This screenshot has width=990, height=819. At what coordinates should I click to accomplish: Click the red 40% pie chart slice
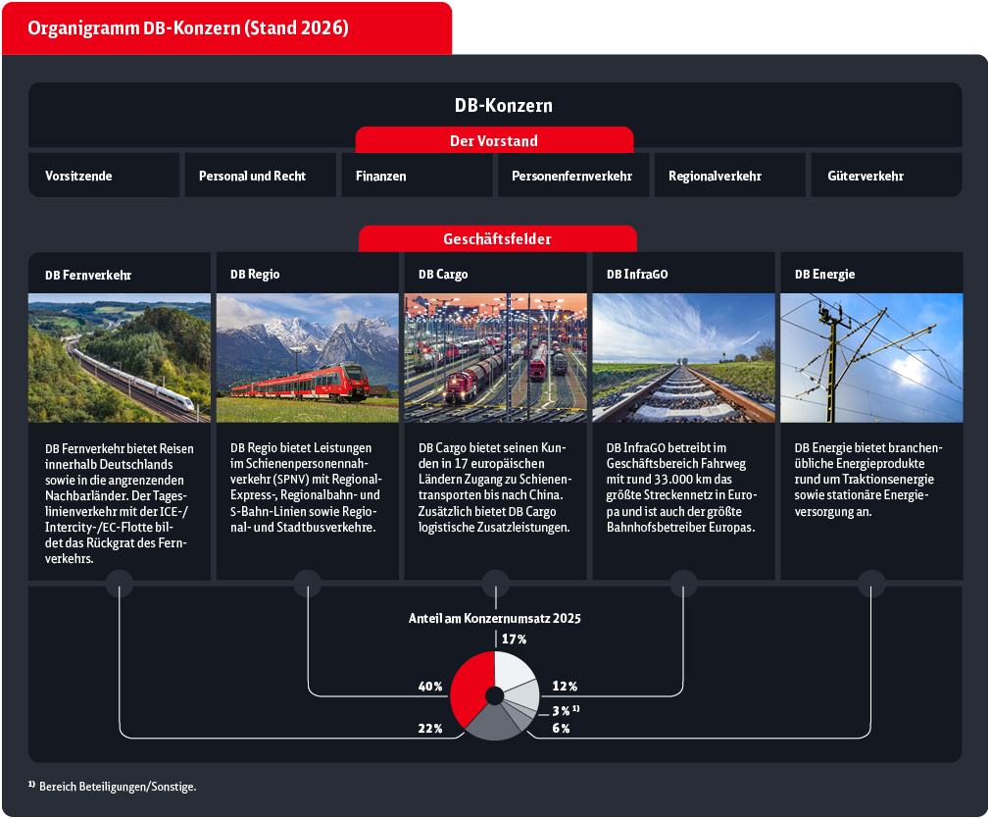coord(470,687)
